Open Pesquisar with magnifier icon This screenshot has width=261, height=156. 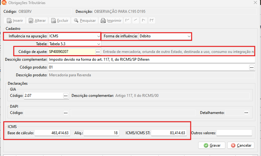pos(85,21)
